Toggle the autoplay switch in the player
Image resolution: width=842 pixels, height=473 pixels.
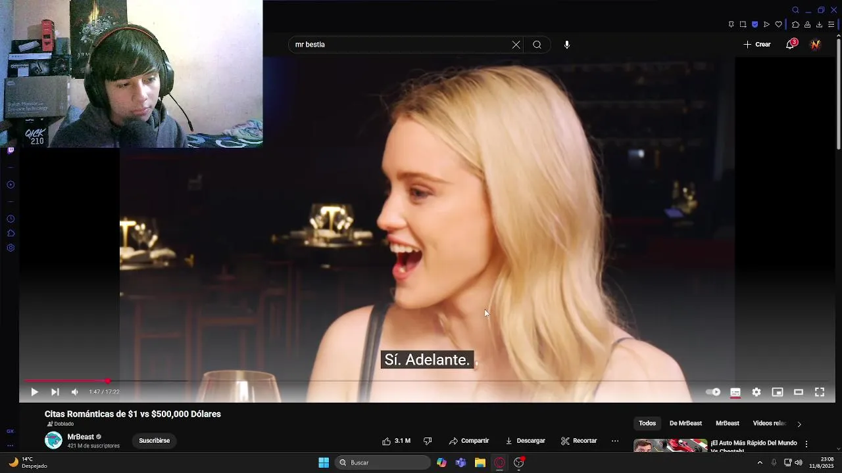[x=713, y=392]
